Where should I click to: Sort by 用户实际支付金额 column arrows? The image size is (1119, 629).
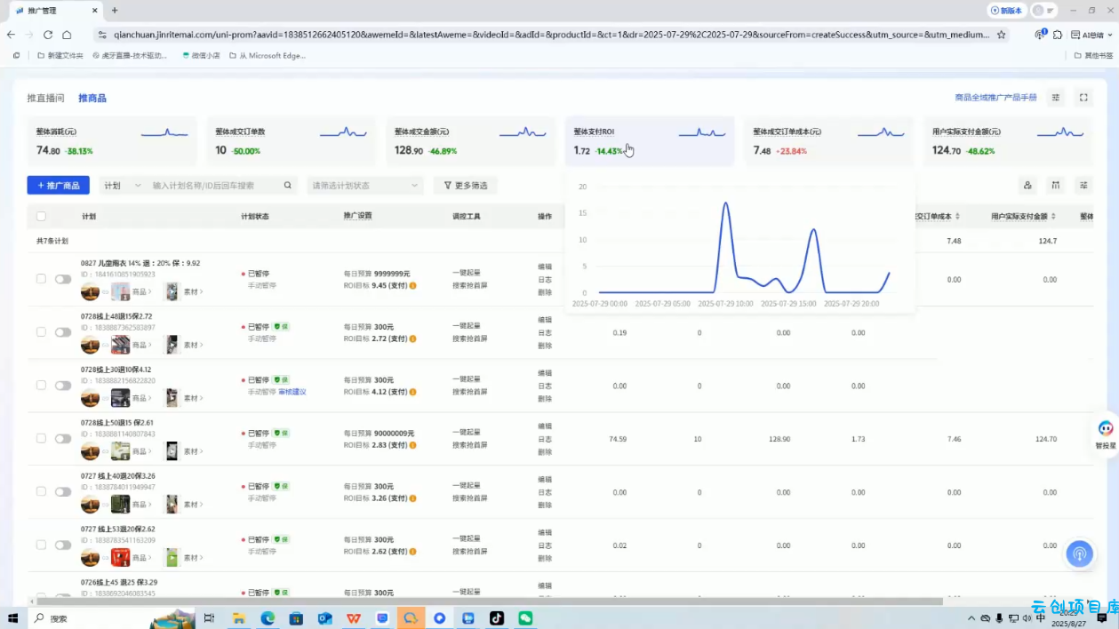pos(1053,217)
